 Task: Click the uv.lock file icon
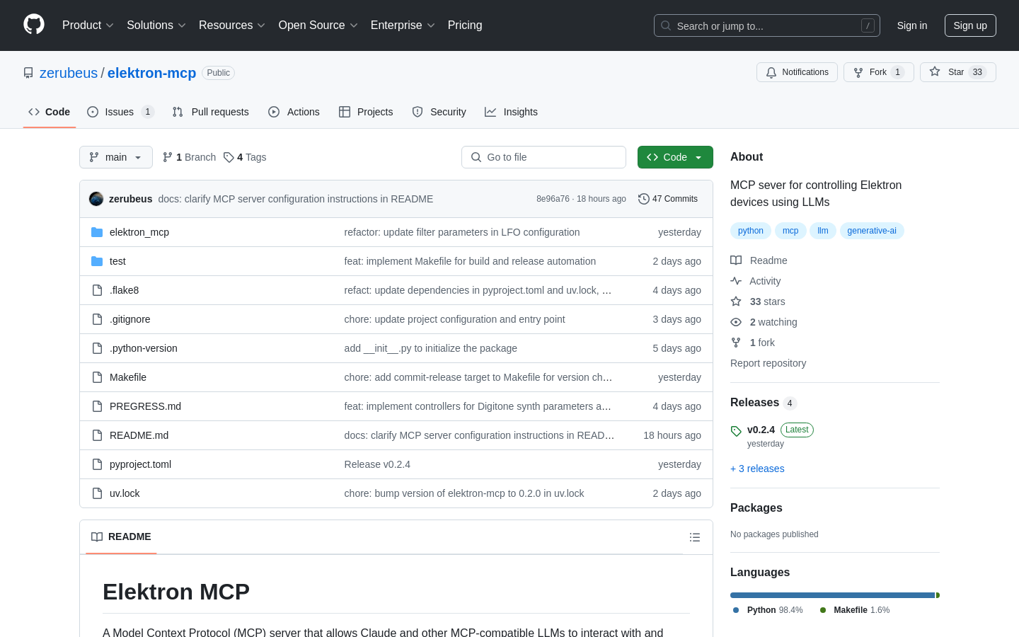(x=97, y=493)
